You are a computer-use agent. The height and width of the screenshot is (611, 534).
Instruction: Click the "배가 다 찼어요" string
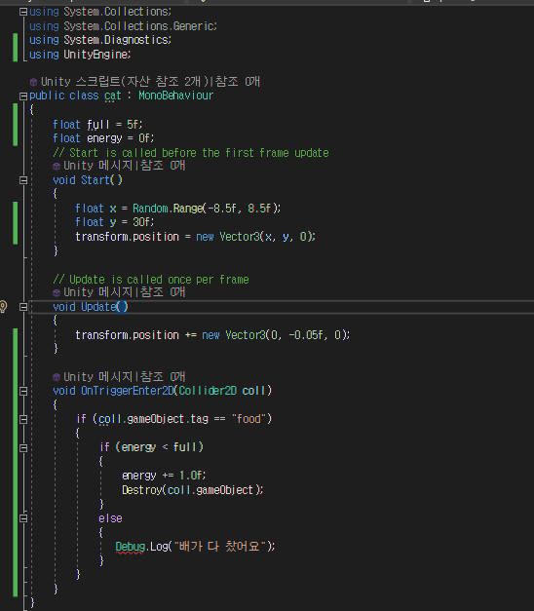tap(220, 547)
